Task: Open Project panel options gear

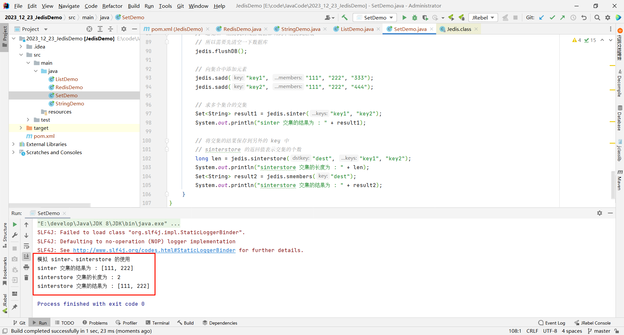Action: point(124,29)
